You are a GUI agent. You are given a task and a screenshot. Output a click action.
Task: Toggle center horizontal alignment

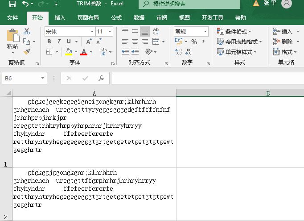[x=135, y=52]
